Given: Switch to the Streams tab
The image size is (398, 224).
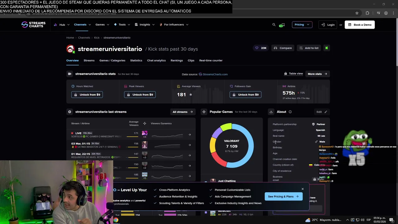Looking at the screenshot, I should (x=89, y=60).
